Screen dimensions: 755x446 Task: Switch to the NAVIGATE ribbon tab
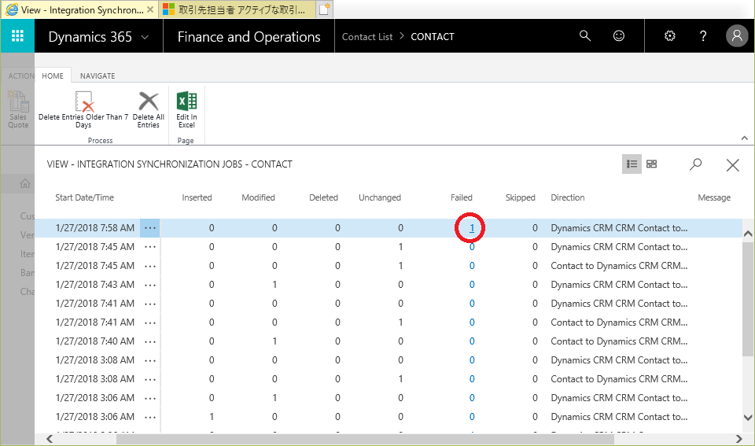98,76
